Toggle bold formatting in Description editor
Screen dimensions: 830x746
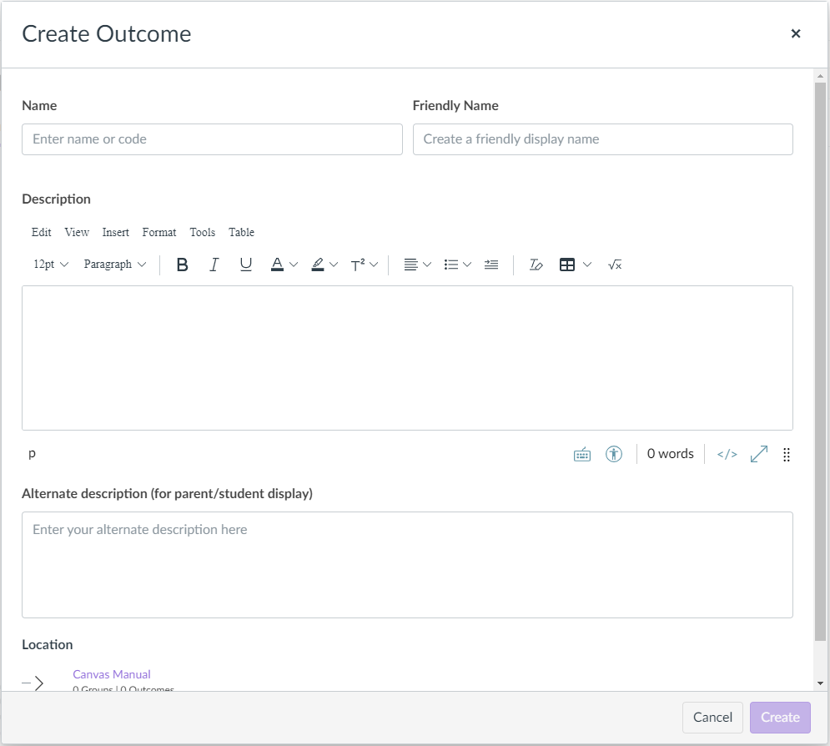[183, 265]
